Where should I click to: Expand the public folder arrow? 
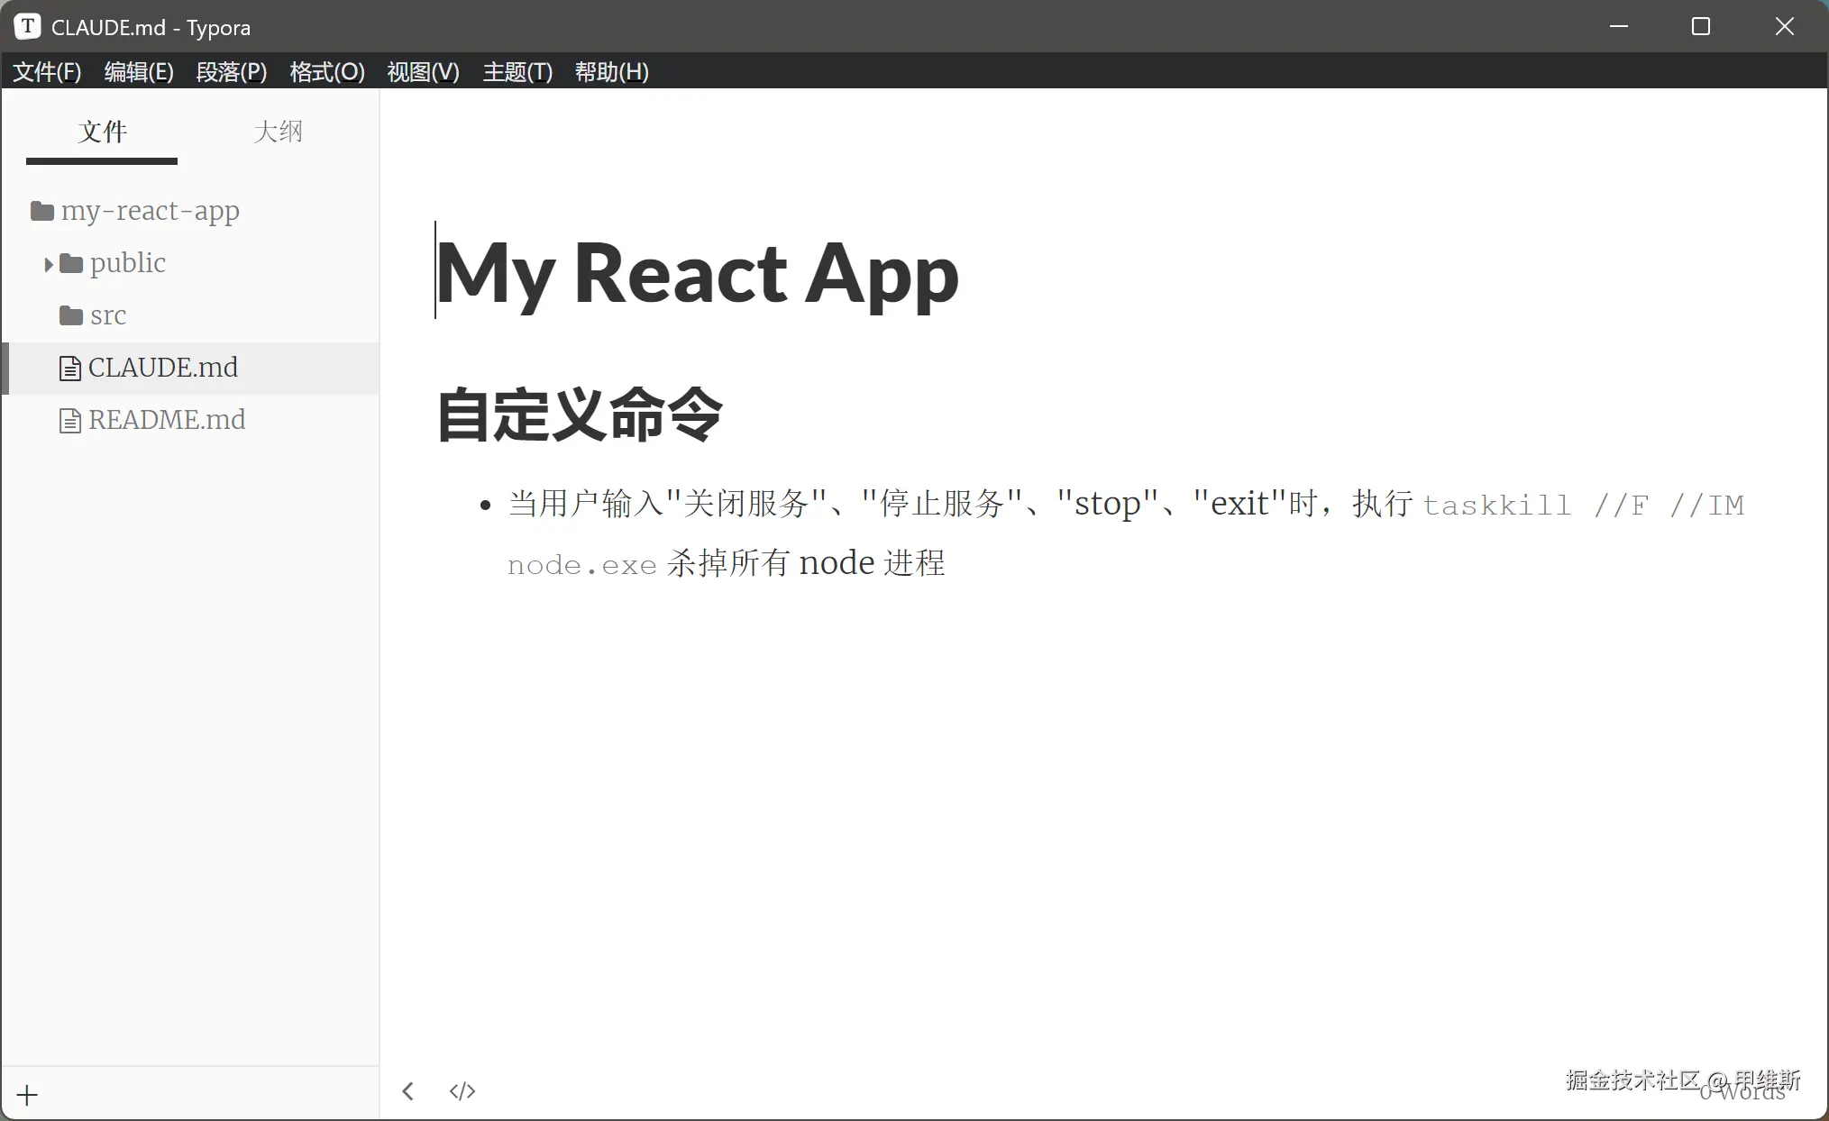(49, 264)
